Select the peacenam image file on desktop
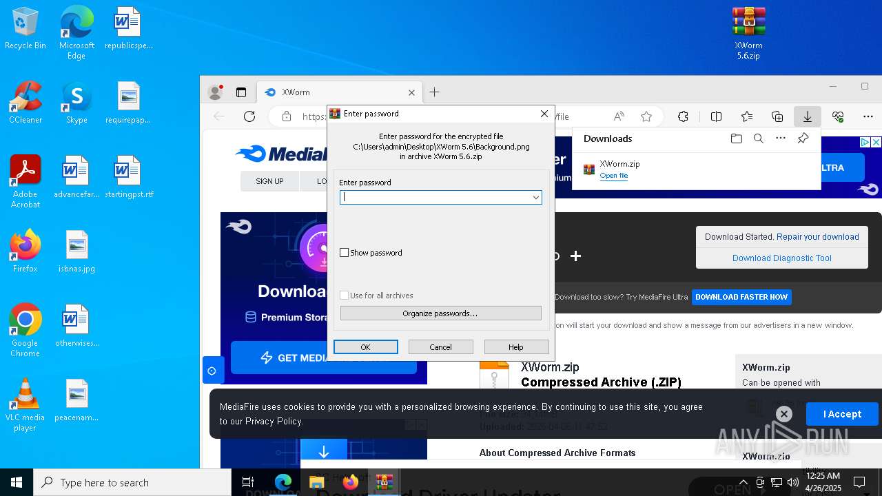 76,400
